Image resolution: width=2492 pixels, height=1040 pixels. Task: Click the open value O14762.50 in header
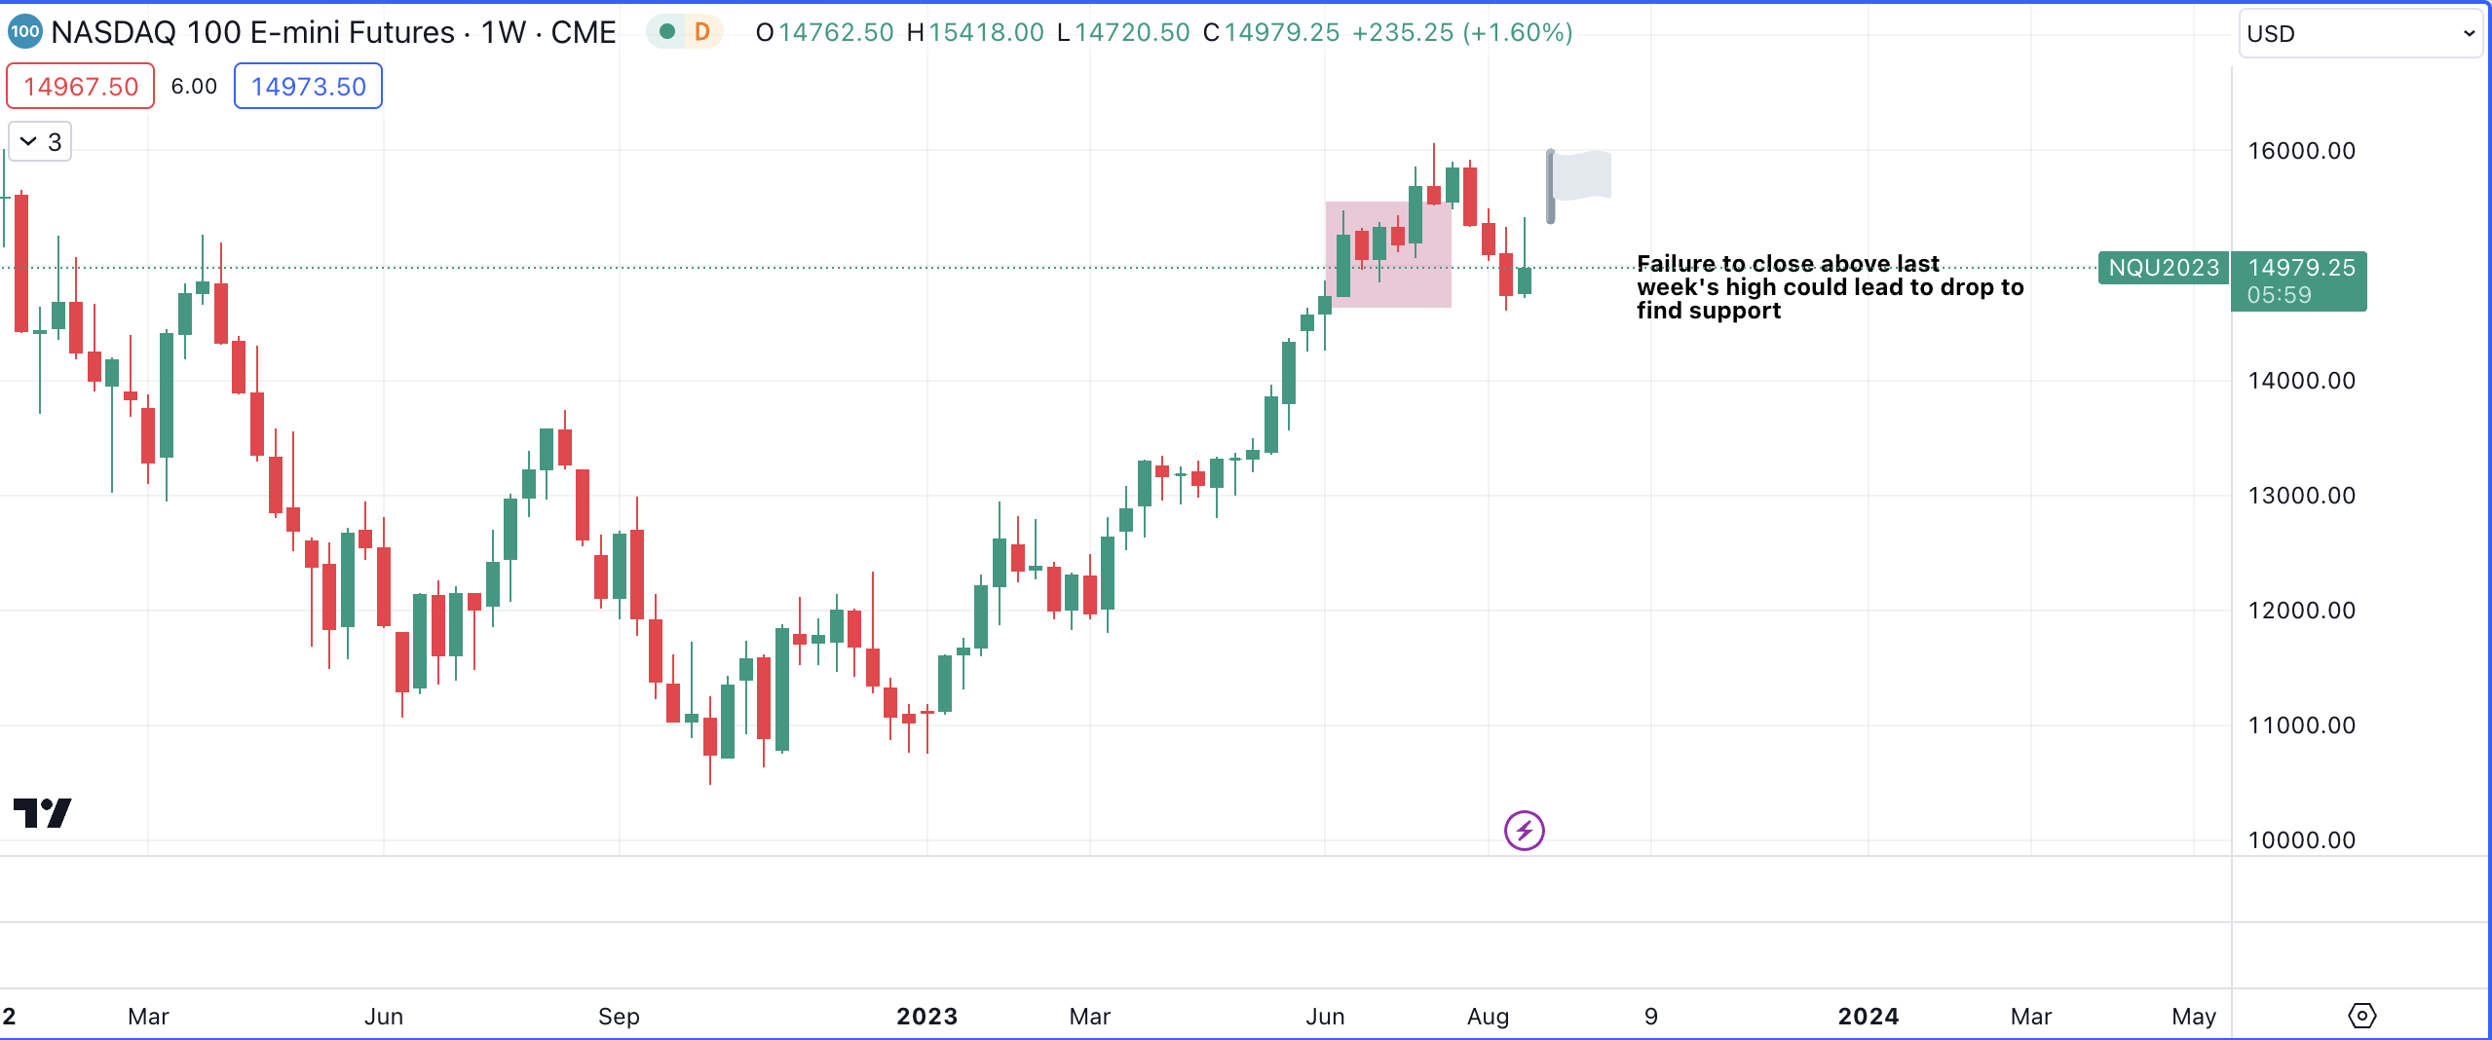824,32
